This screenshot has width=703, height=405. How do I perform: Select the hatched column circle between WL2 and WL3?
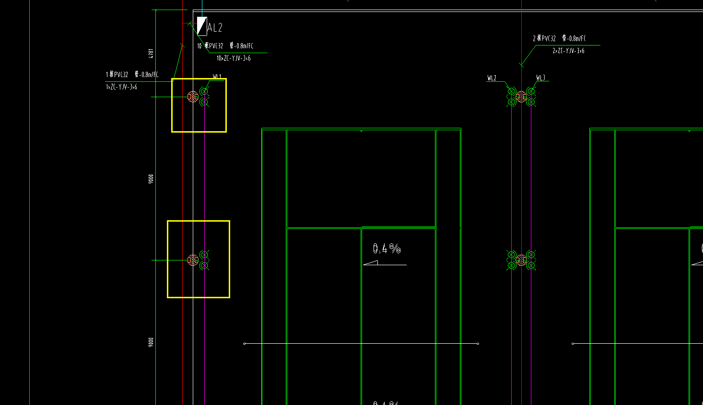pos(521,97)
